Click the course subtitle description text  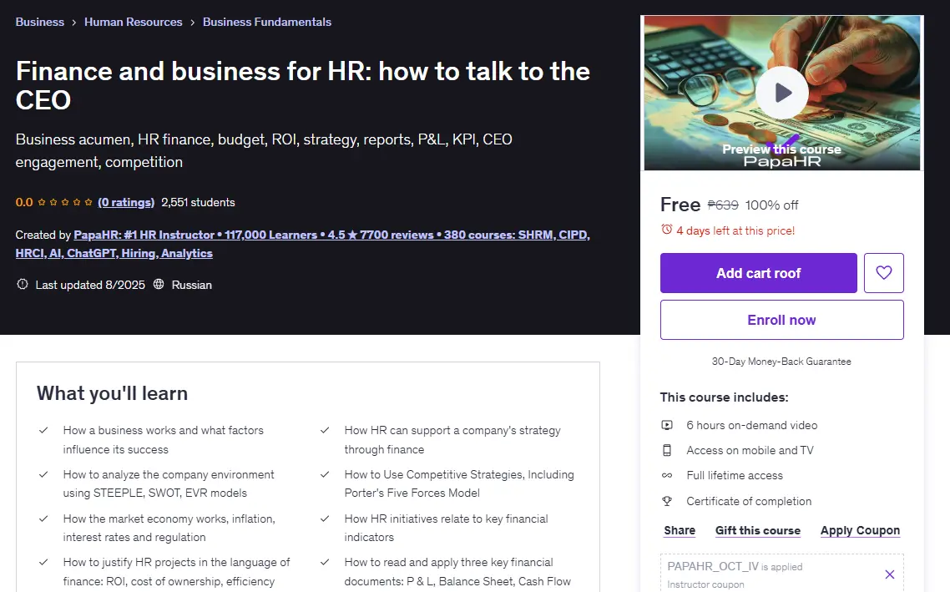[x=264, y=151]
